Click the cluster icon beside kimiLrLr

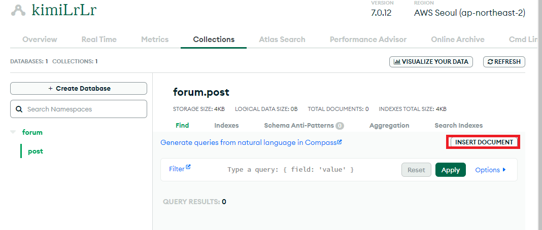tap(18, 11)
